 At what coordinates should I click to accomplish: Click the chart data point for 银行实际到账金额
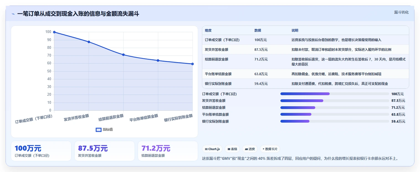[x=193, y=64]
